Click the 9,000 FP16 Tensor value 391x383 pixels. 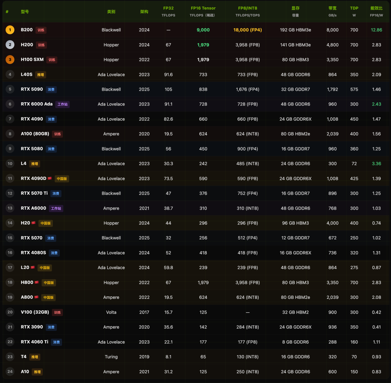coord(203,30)
